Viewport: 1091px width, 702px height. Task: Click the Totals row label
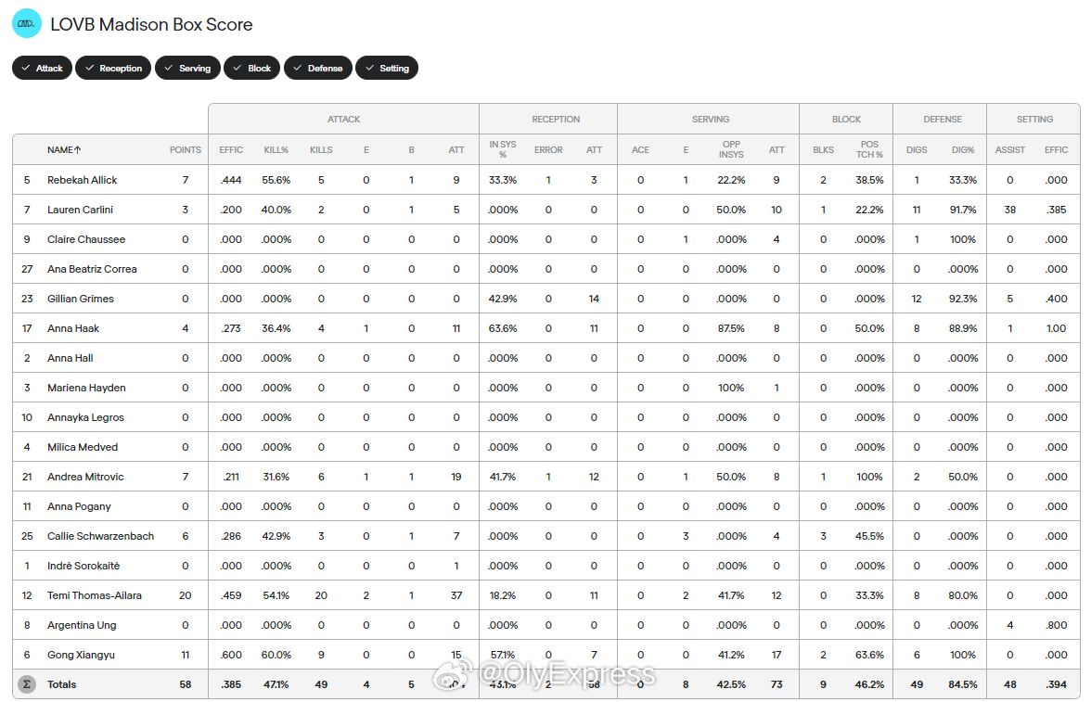[62, 684]
